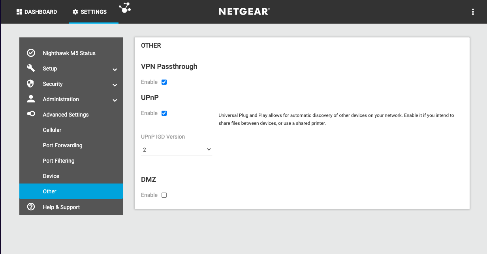Select the Settings tab
This screenshot has height=254, width=487.
coord(90,12)
